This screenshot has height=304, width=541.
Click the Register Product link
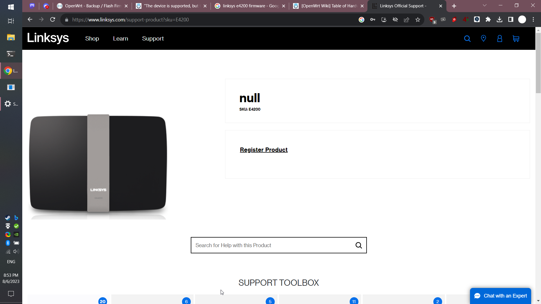click(264, 150)
